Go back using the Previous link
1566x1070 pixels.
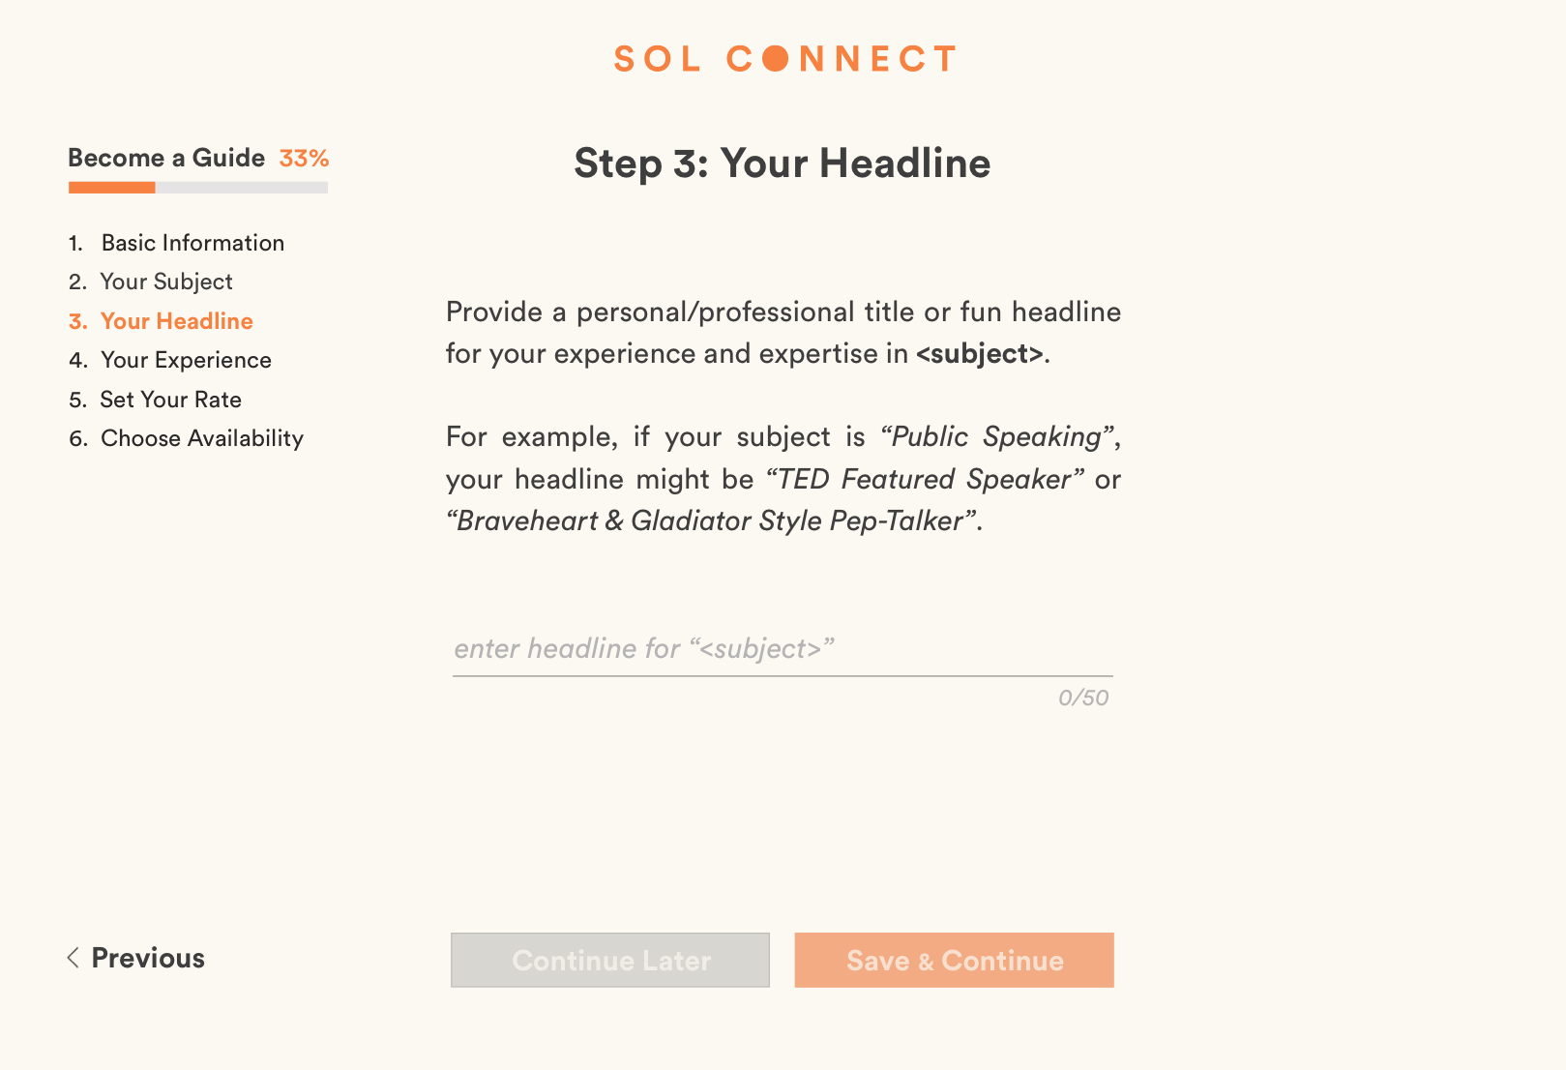point(147,958)
